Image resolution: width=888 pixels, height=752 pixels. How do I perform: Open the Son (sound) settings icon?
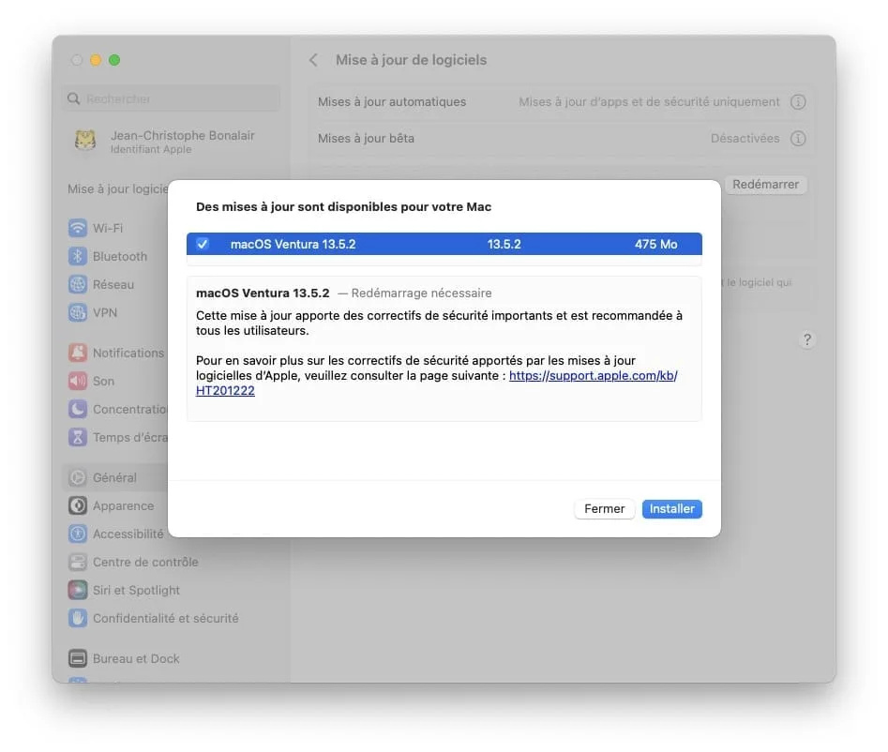pos(78,381)
